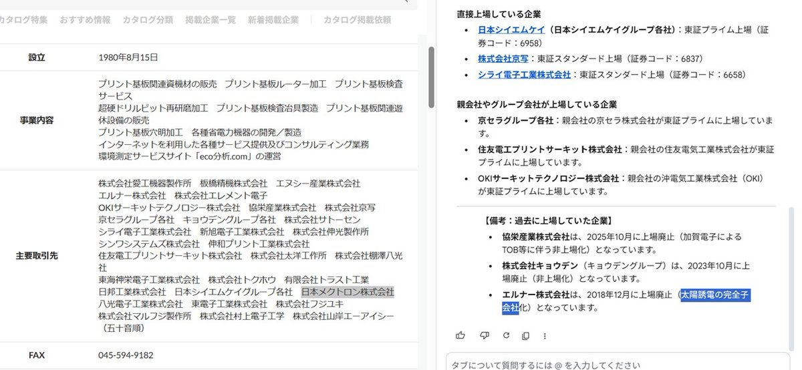The image size is (802, 370).
Task: Open the 株式会社京写 link
Action: point(503,59)
